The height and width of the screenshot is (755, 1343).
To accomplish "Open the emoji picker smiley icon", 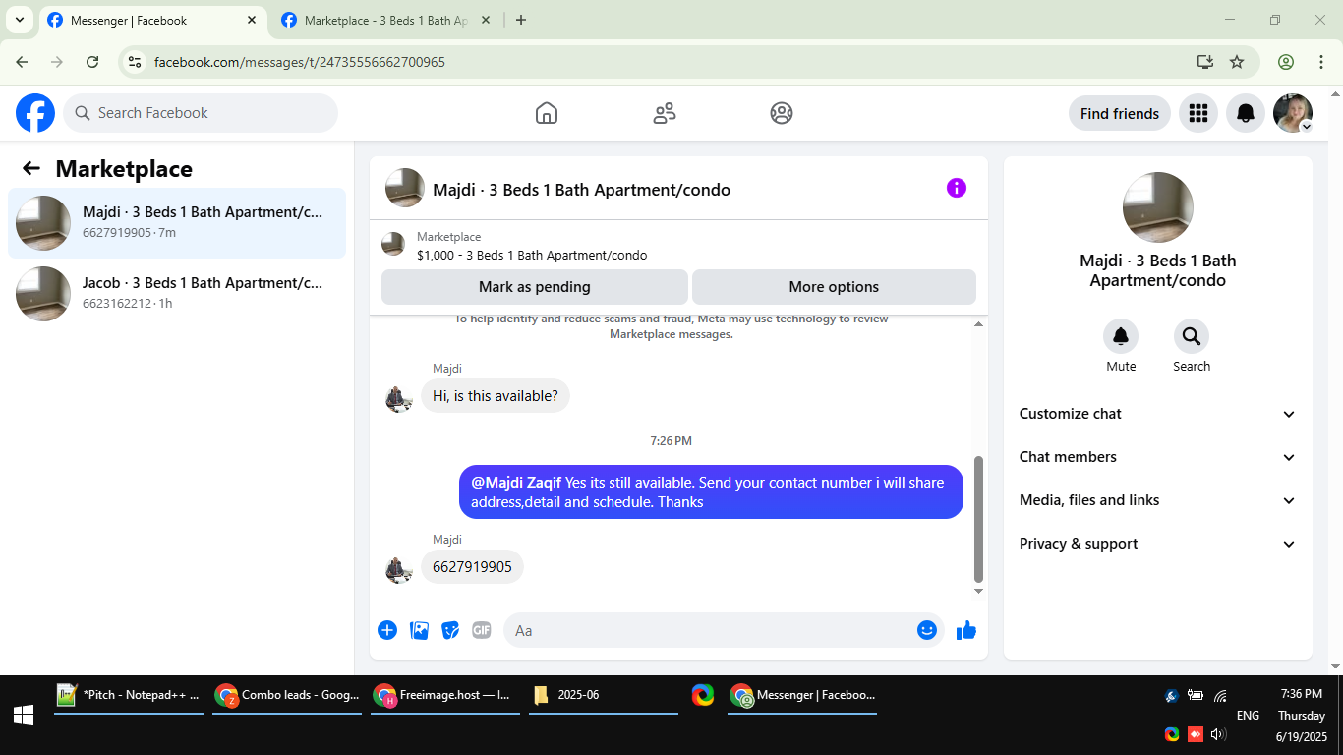I will pos(926,630).
